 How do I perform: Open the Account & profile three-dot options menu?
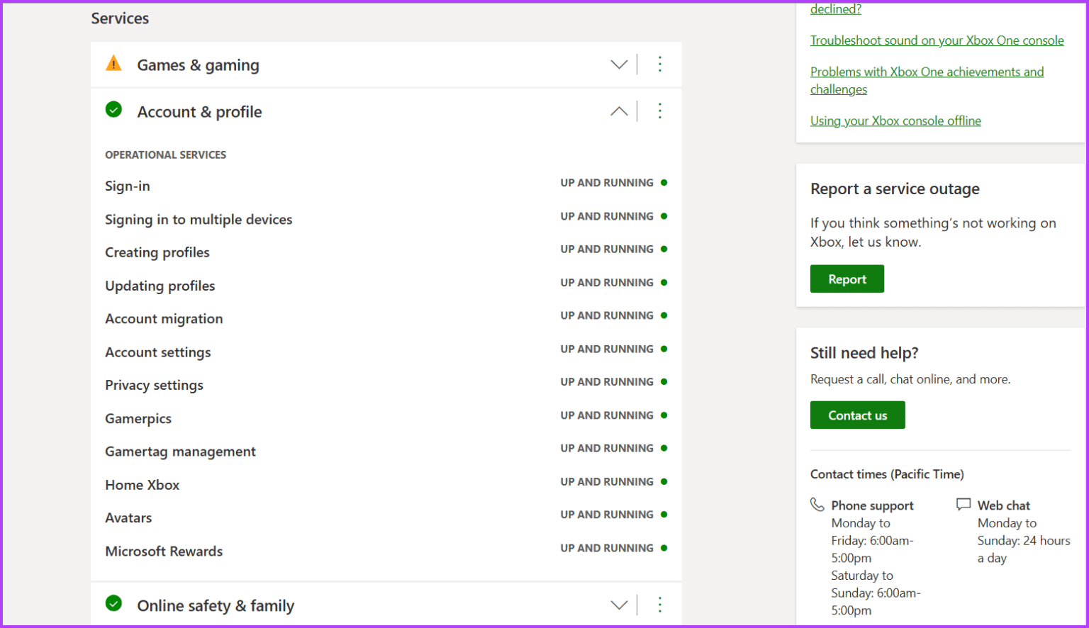click(x=659, y=111)
